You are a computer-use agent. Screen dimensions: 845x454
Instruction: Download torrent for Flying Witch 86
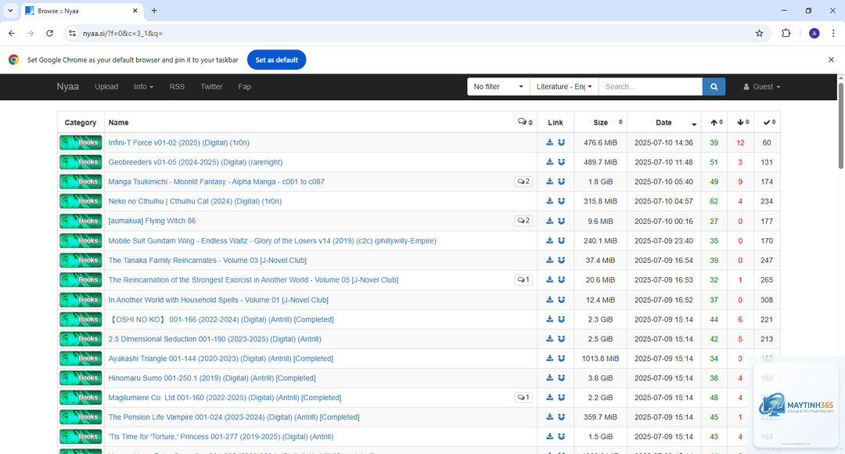click(550, 221)
